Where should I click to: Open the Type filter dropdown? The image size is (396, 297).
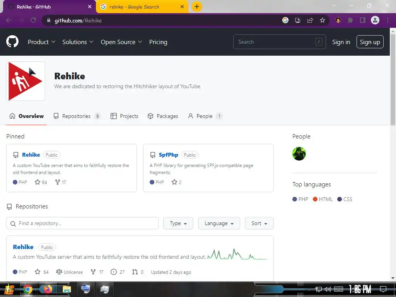point(178,223)
